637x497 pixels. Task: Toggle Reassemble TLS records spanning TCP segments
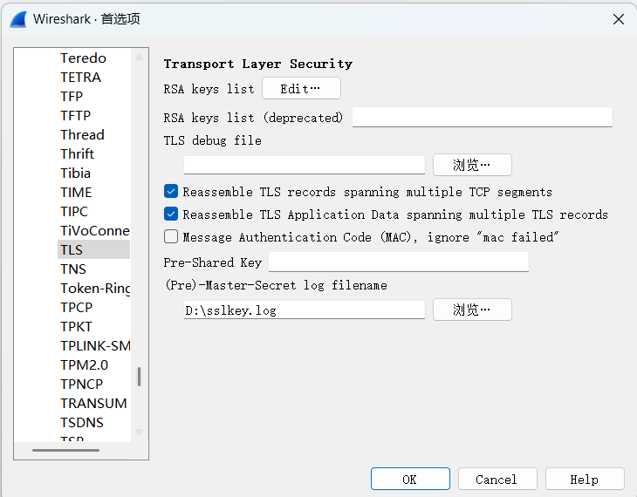coord(171,191)
